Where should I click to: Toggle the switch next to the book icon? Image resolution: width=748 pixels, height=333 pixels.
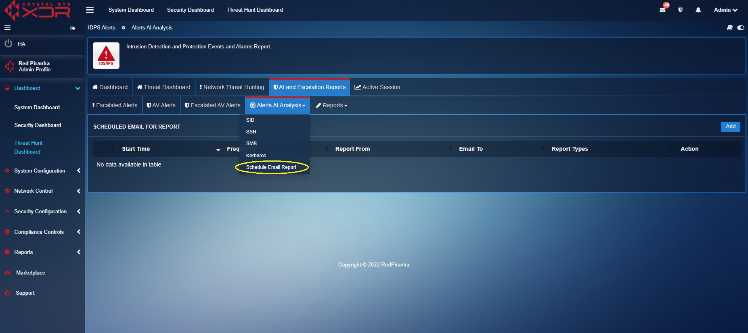pos(741,28)
